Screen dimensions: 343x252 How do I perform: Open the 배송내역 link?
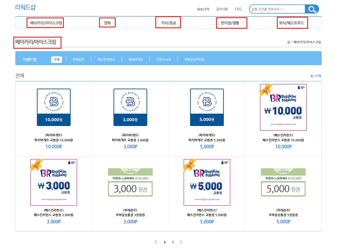203,9
